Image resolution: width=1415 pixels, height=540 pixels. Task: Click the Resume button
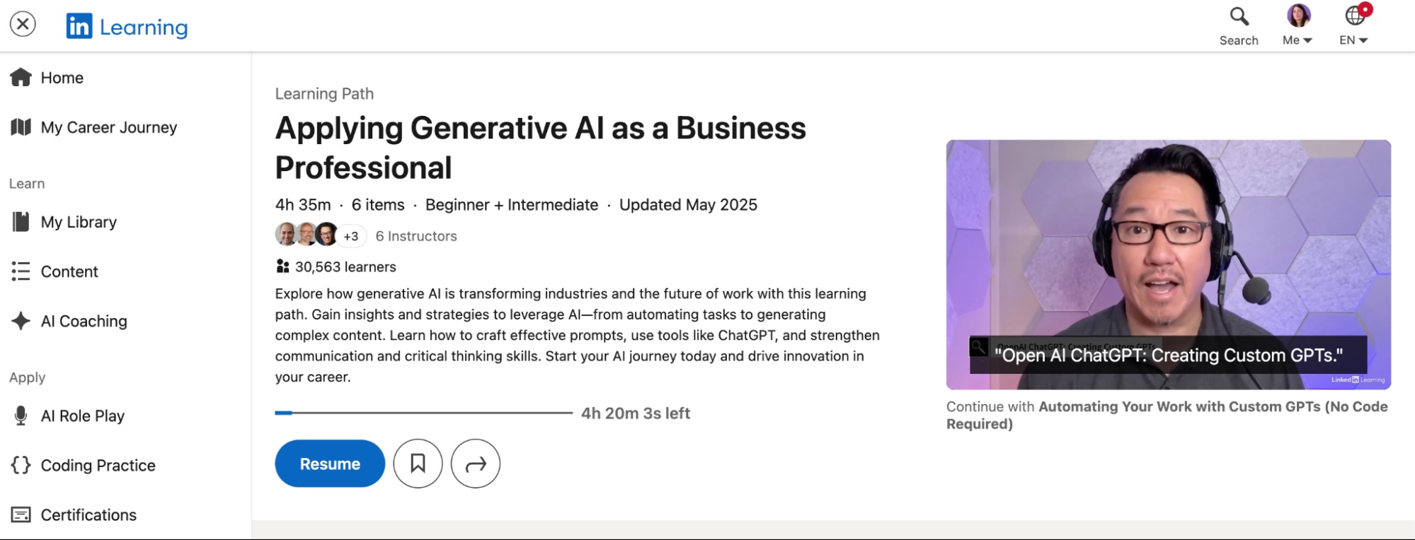coord(329,464)
